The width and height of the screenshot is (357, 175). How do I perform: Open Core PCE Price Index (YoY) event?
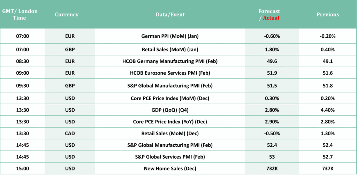point(170,122)
